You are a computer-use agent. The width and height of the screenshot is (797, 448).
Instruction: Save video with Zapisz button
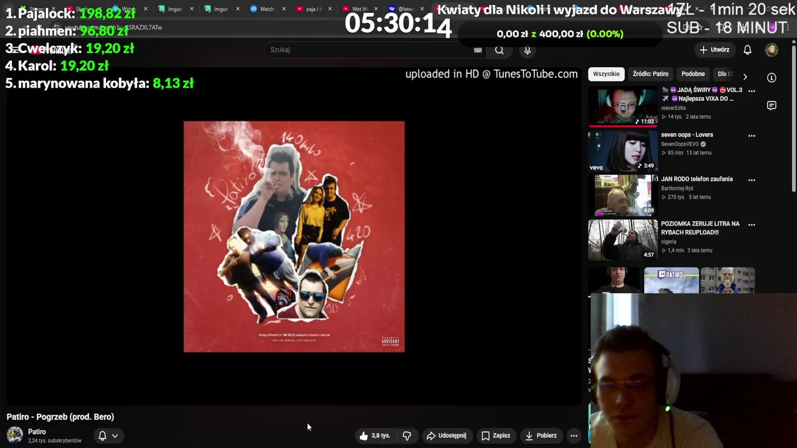tap(496, 436)
